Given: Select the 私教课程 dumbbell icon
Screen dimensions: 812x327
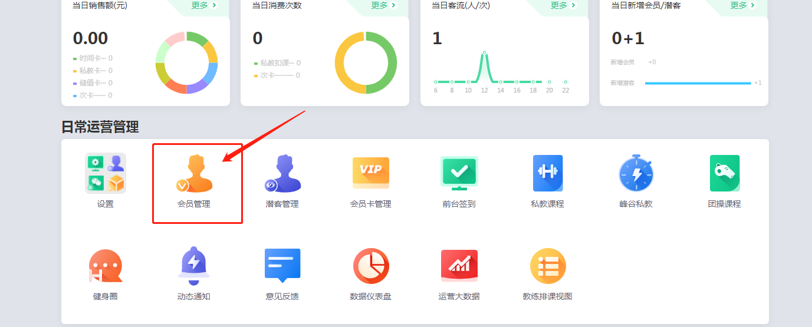Looking at the screenshot, I should pyautogui.click(x=547, y=173).
